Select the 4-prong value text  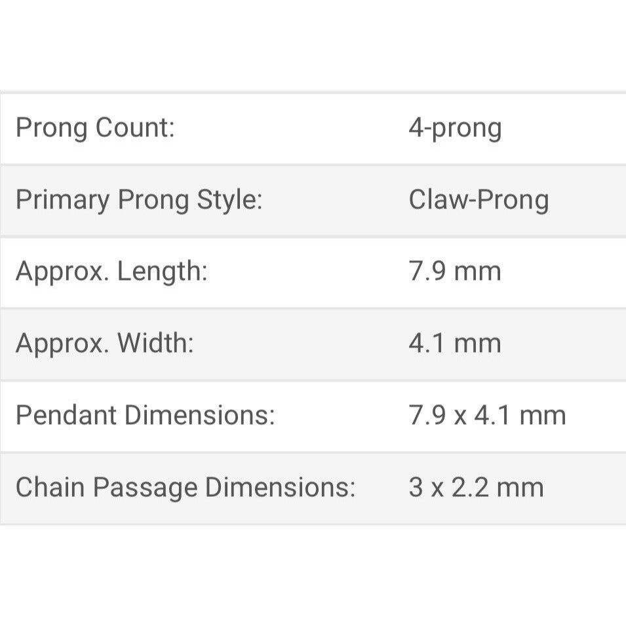pos(455,128)
